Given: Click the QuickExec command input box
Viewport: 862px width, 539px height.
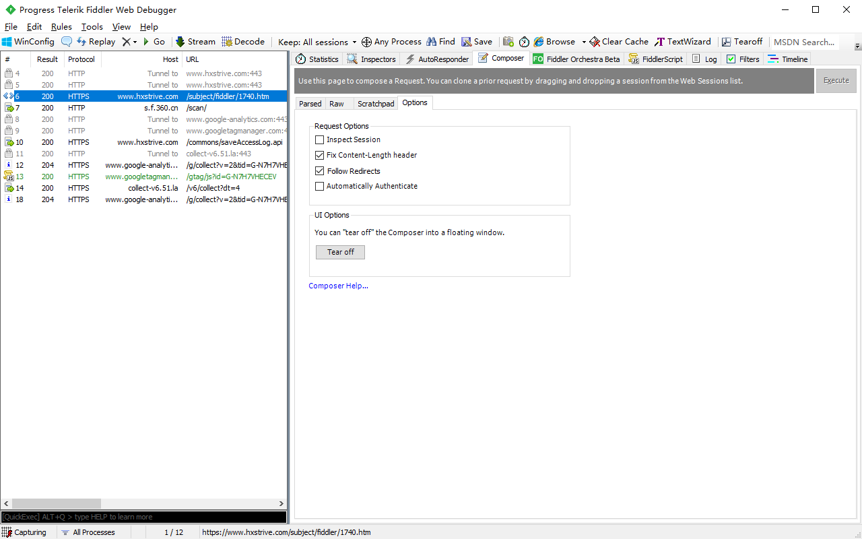Looking at the screenshot, I should click(143, 517).
